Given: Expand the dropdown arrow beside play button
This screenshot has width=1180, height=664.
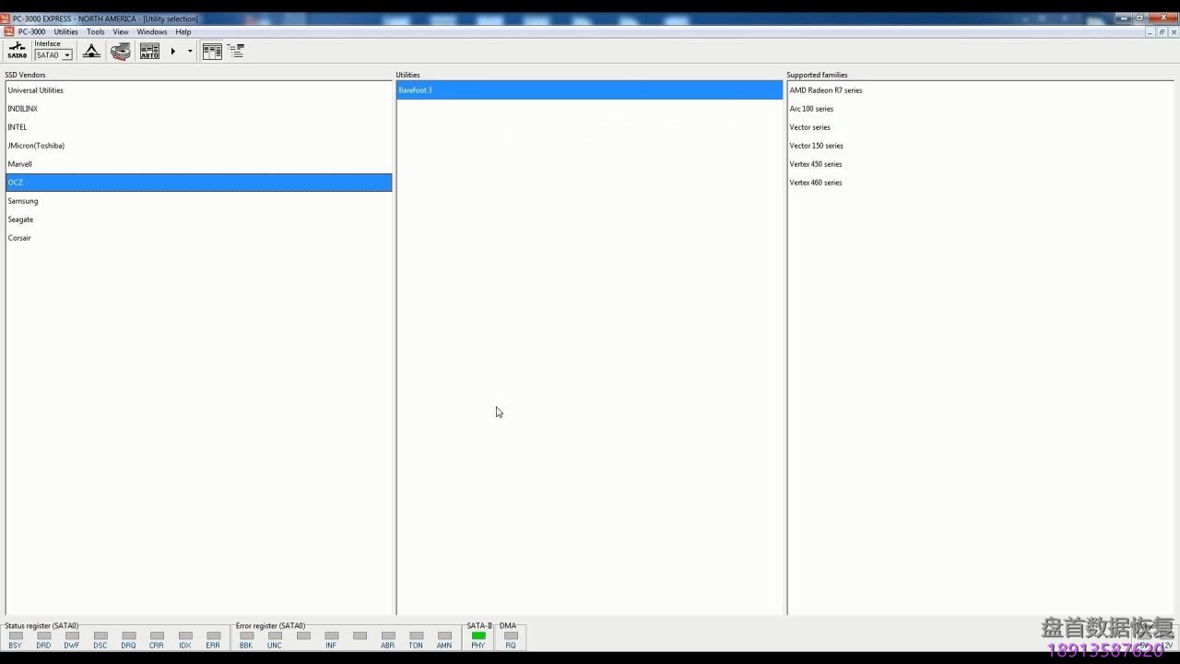Looking at the screenshot, I should (190, 52).
